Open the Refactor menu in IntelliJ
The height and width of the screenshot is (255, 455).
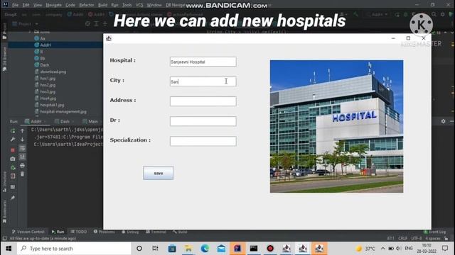click(x=87, y=5)
